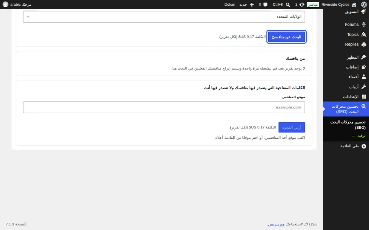Click the البحث عن منافسيّ button
The width and height of the screenshot is (369, 230).
[x=286, y=37]
